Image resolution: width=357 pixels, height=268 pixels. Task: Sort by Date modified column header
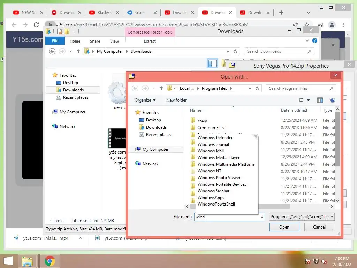[294, 110]
